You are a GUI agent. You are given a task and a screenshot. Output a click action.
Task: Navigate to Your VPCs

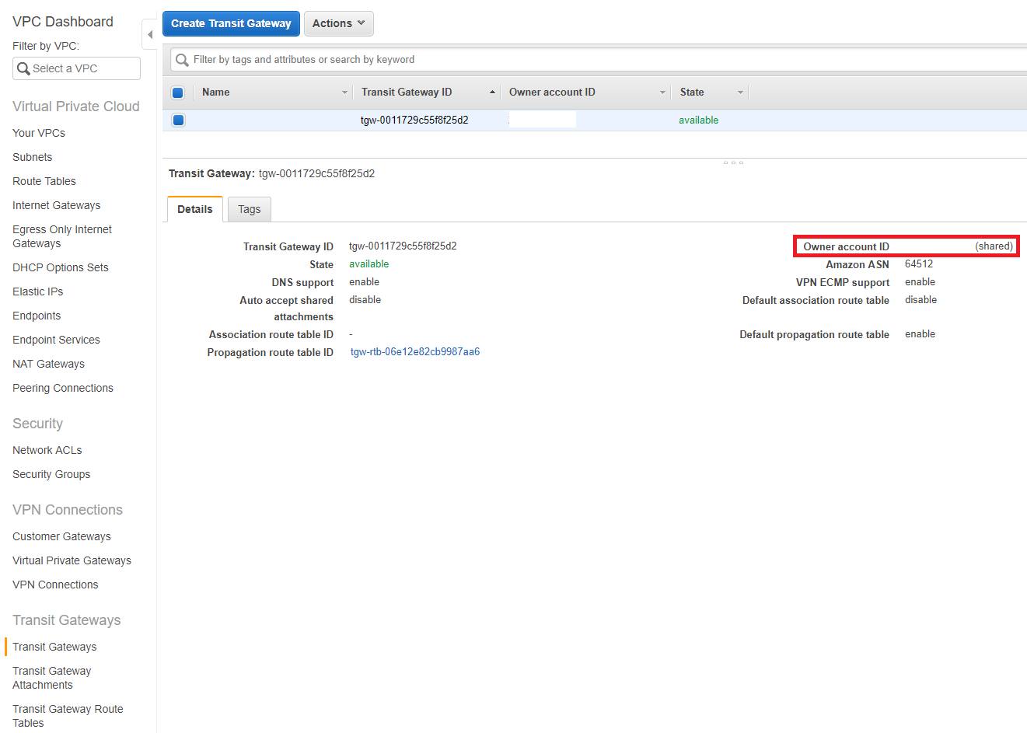click(39, 133)
